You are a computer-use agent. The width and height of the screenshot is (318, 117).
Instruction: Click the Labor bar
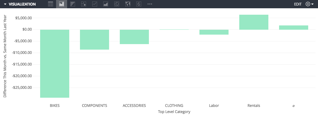tap(214, 32)
